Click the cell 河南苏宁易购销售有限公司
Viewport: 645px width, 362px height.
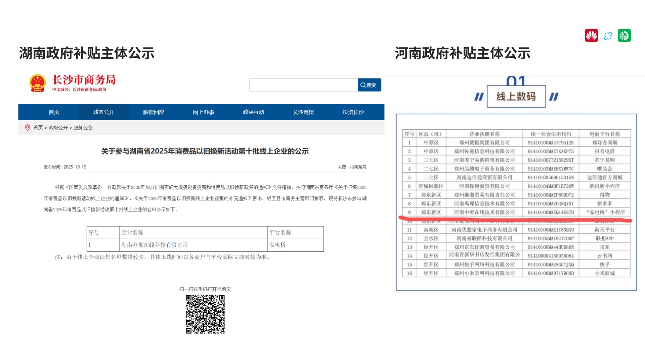[x=484, y=160]
